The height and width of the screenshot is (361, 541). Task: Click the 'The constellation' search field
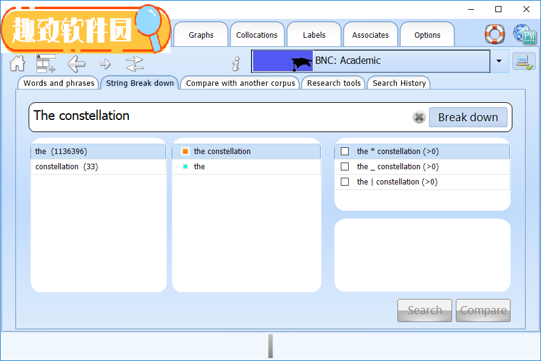point(219,116)
